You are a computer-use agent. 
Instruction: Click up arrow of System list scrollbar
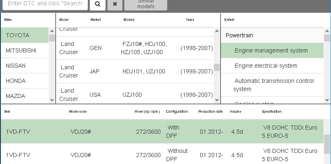pyautogui.click(x=327, y=32)
